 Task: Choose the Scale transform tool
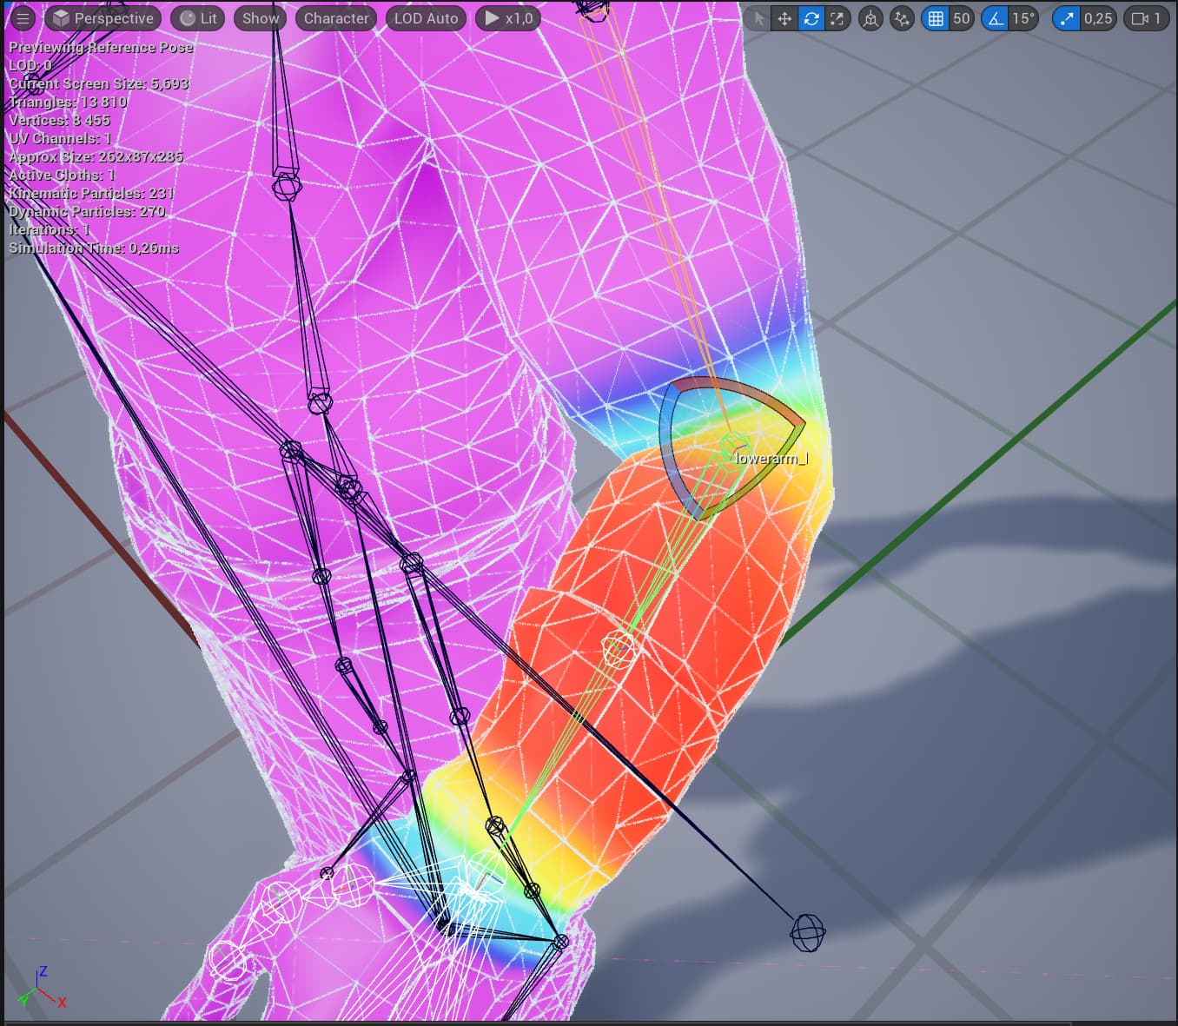click(x=837, y=18)
